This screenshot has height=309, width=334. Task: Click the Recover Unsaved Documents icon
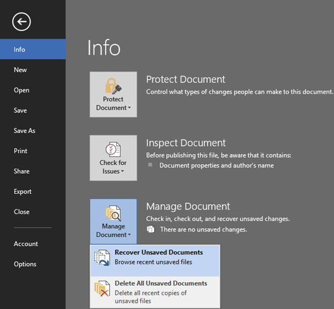click(102, 257)
